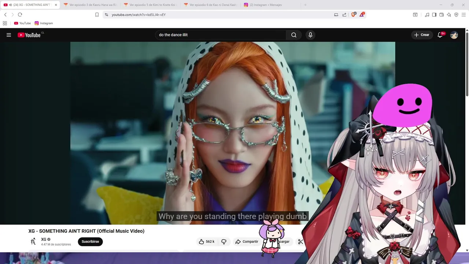Run search with magnifier button
This screenshot has width=469, height=264.
click(x=294, y=35)
